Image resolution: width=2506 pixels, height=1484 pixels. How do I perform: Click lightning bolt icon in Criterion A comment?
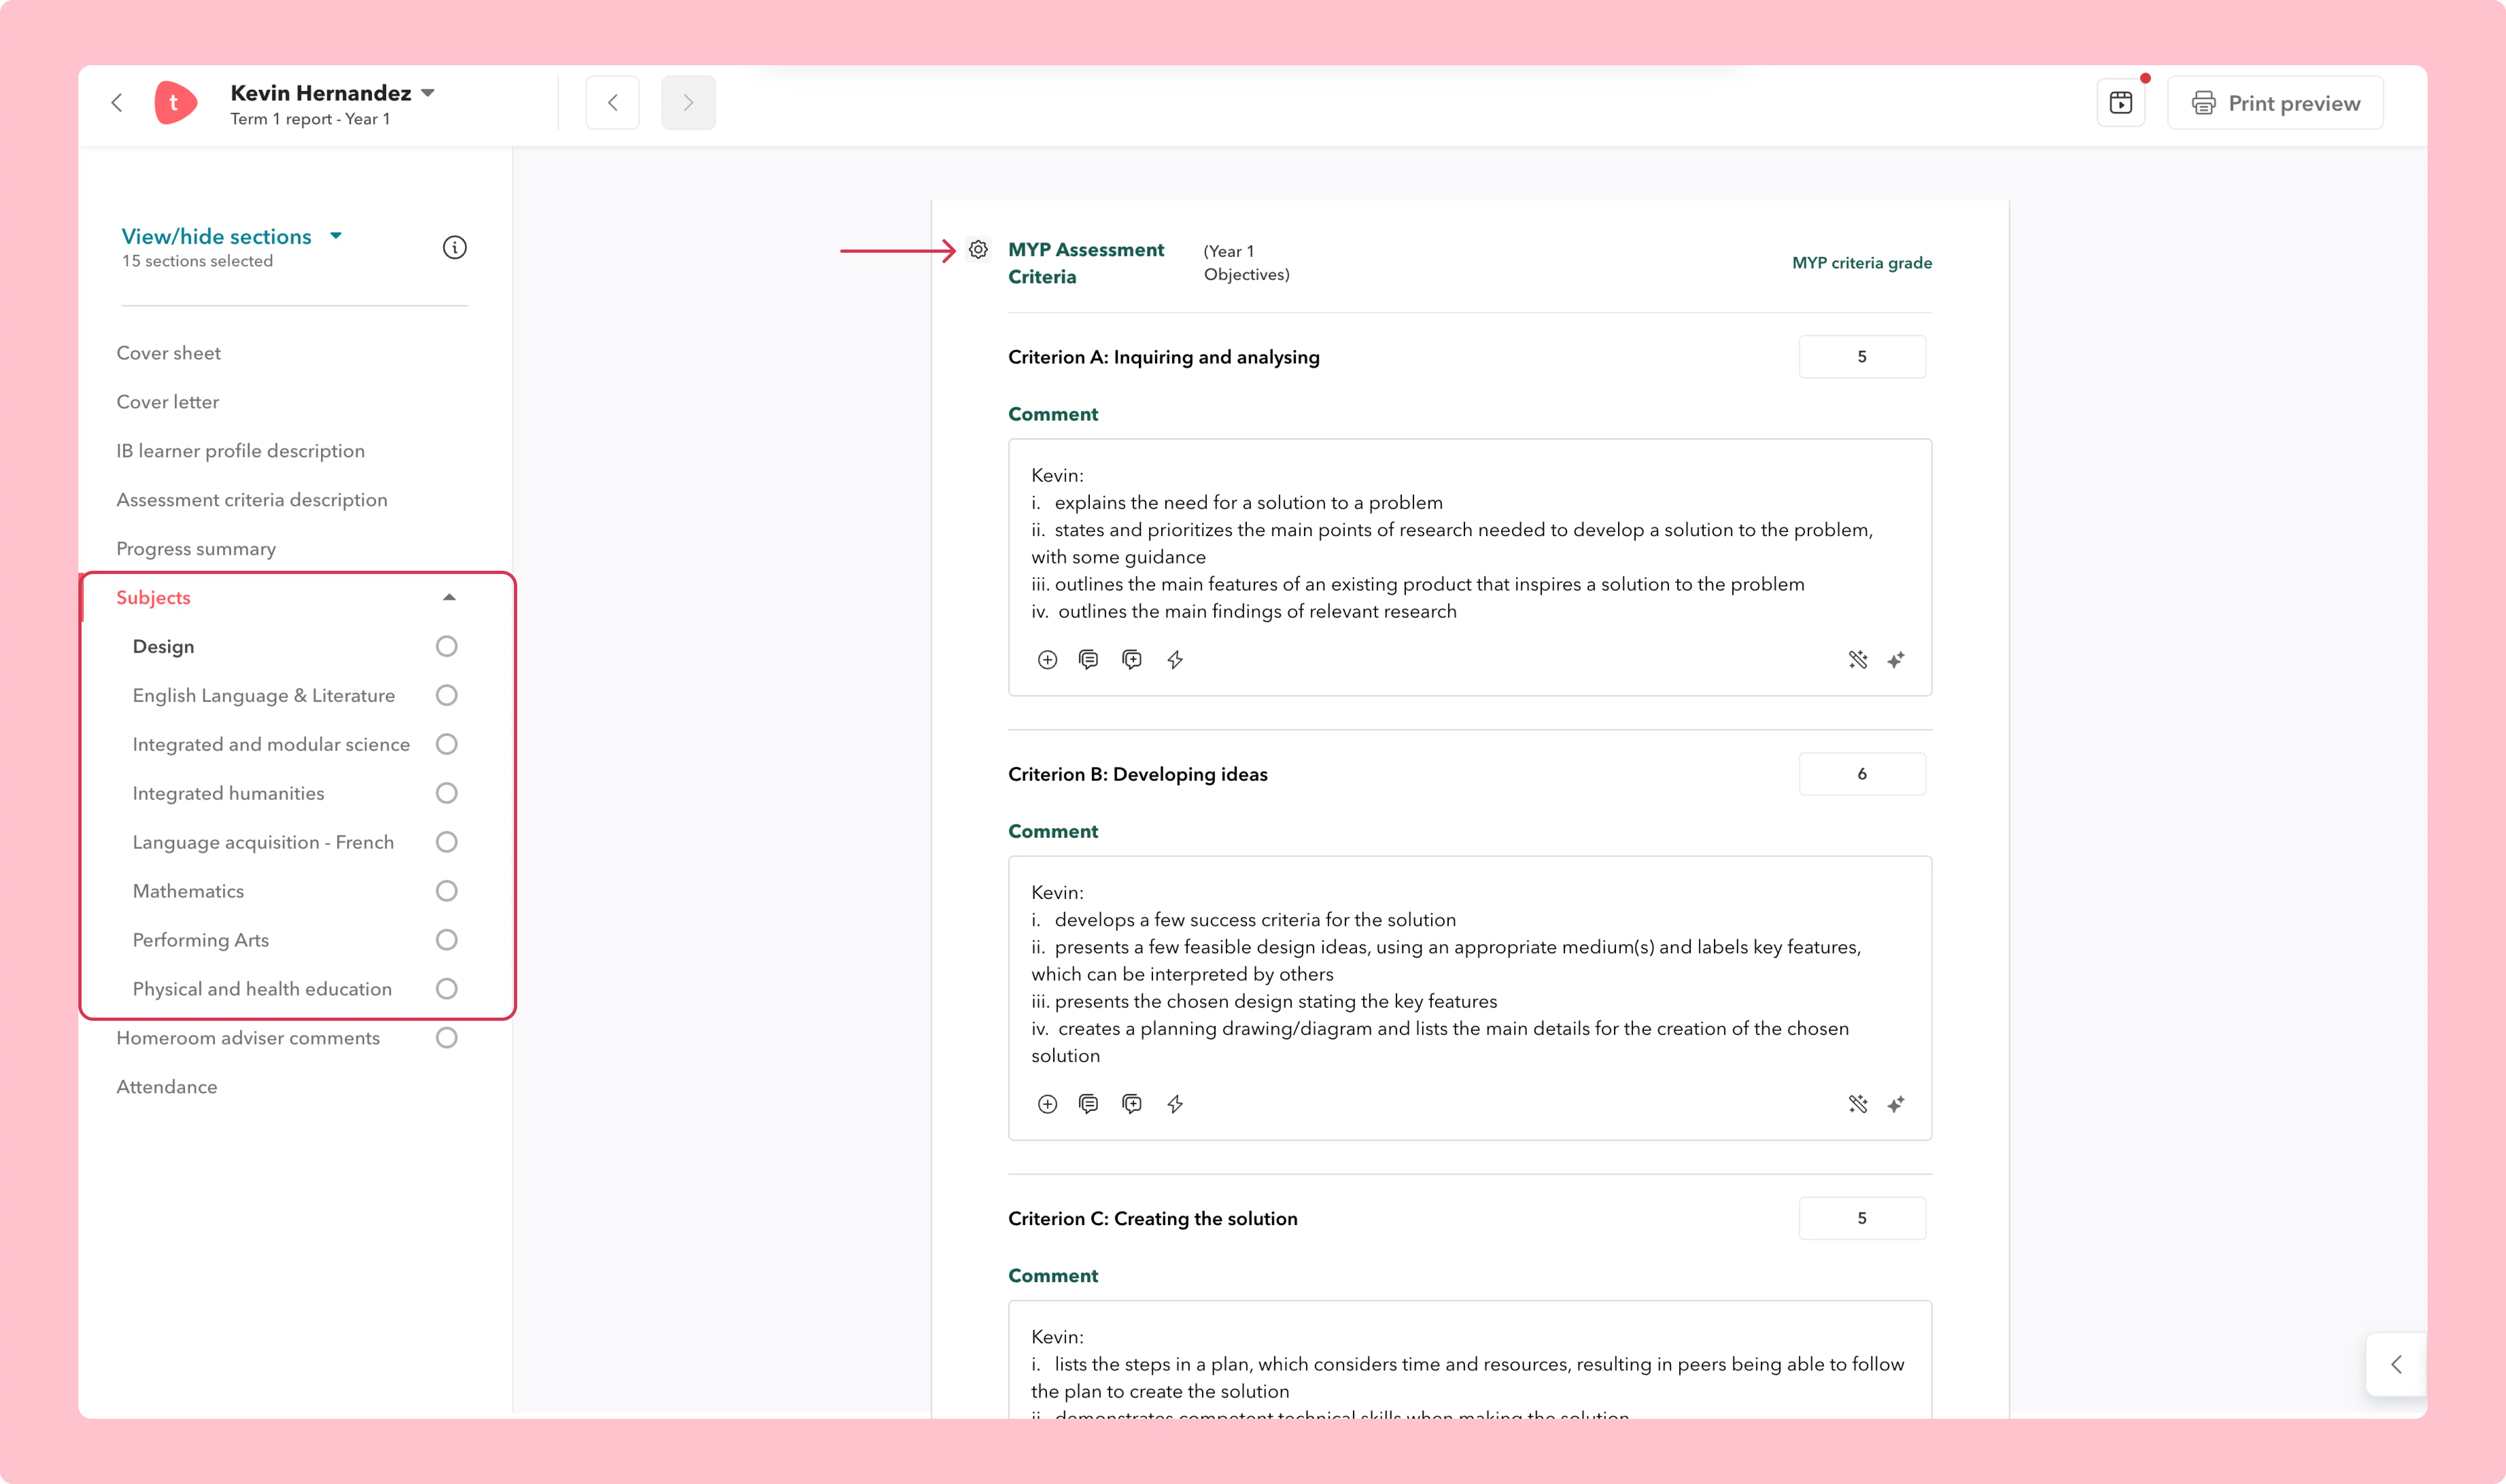coord(1176,660)
